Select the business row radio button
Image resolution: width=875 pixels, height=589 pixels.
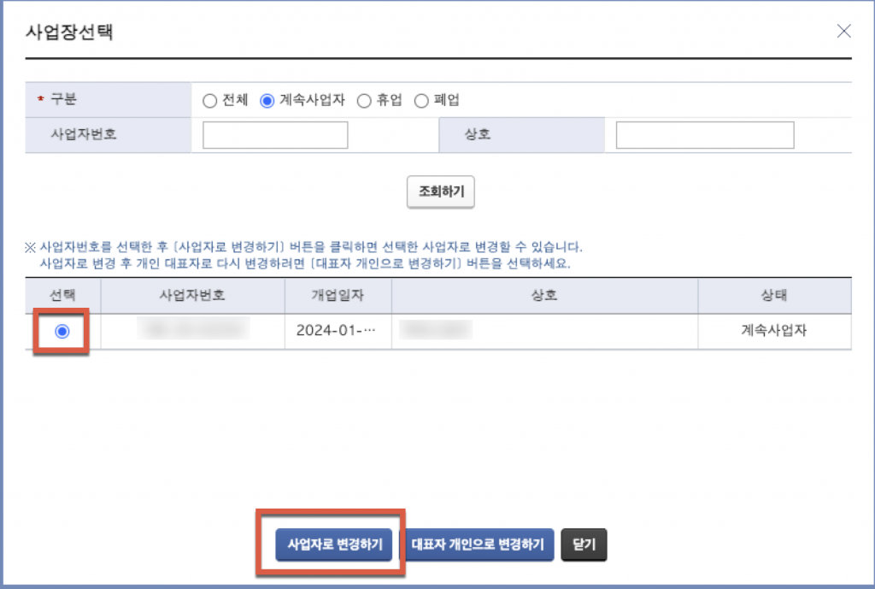coord(62,331)
